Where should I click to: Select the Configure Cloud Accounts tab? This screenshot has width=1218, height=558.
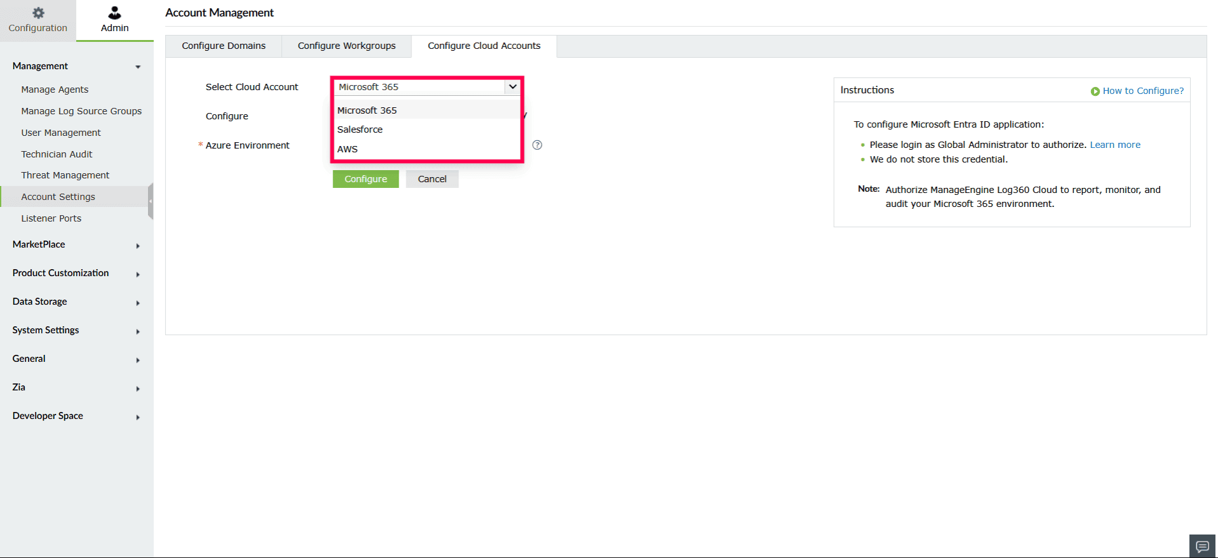point(484,46)
